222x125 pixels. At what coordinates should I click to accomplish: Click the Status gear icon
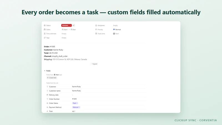(x=45, y=25)
